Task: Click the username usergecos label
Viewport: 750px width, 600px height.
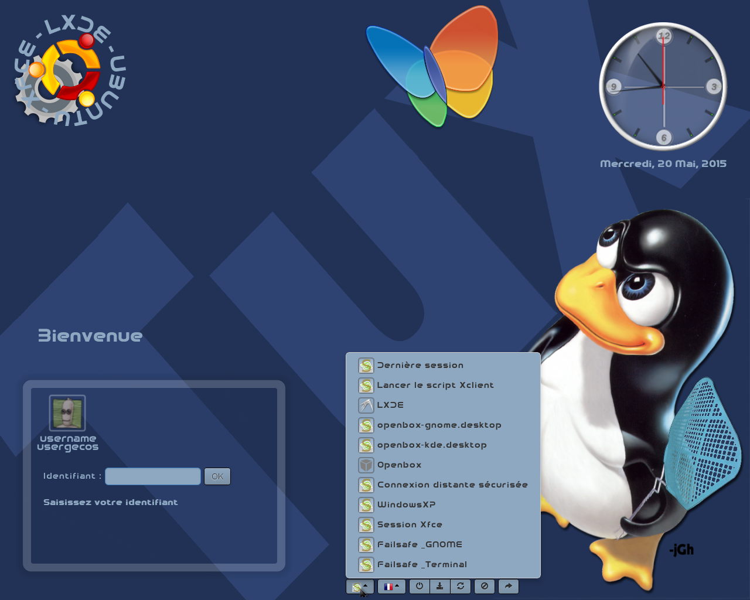Action: 68,443
